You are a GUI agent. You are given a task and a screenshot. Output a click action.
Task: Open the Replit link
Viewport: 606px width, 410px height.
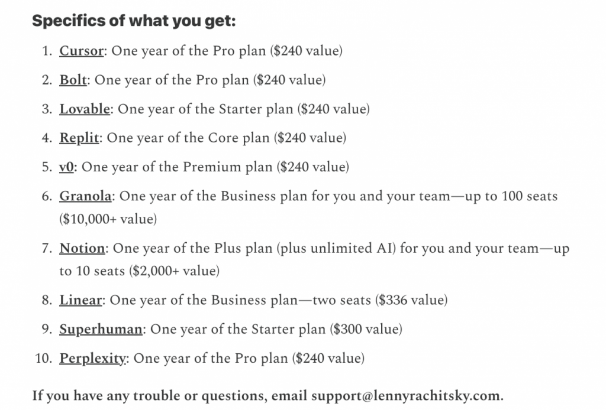(79, 138)
